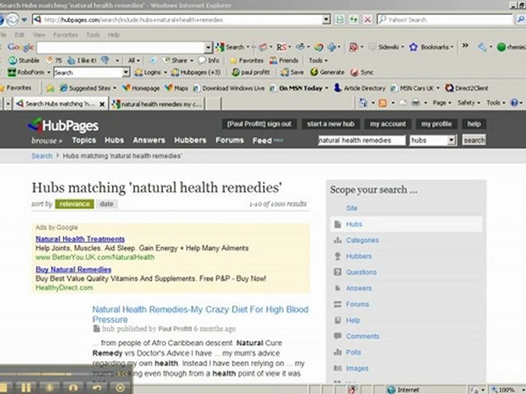Click the Bookmarks star icon in Google toolbar

(413, 47)
